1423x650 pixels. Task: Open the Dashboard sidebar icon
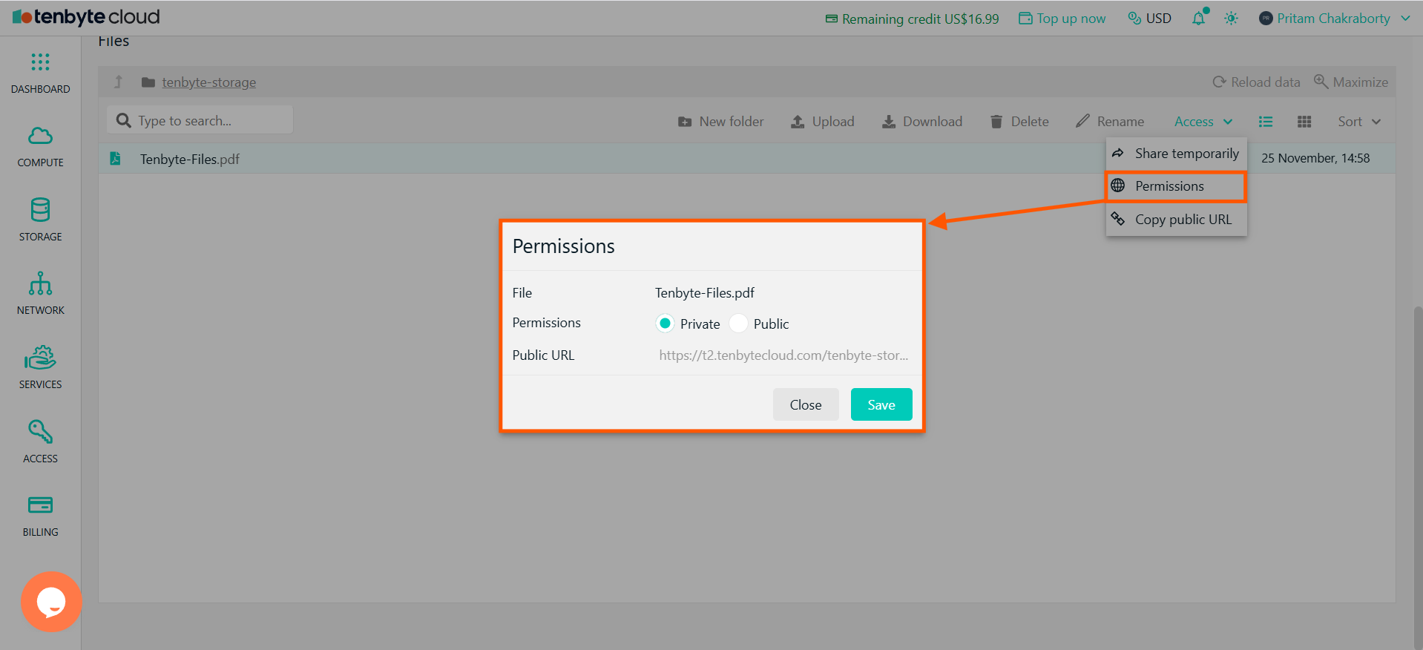point(40,62)
